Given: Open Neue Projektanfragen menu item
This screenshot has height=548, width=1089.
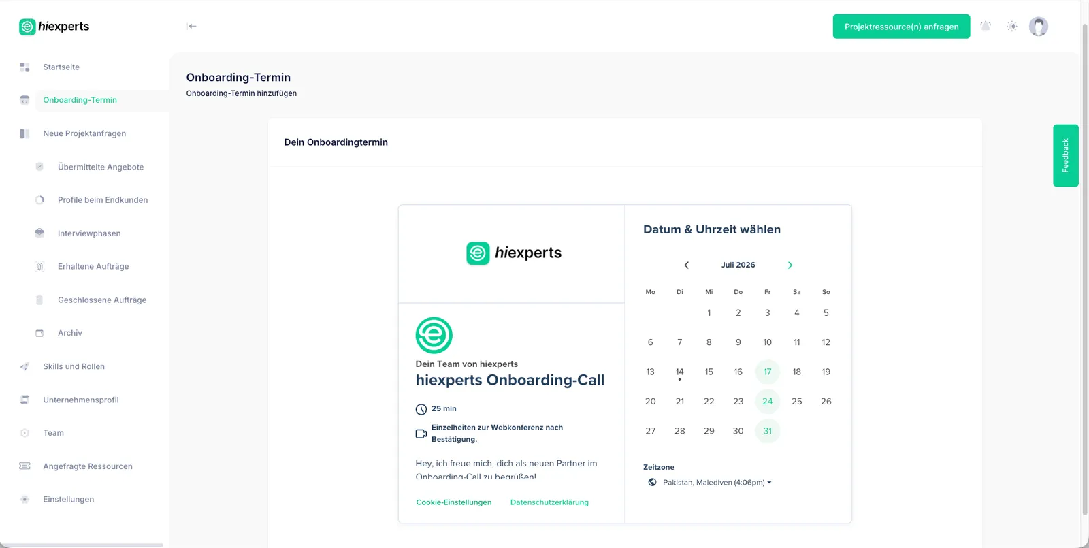Looking at the screenshot, I should click(x=84, y=133).
